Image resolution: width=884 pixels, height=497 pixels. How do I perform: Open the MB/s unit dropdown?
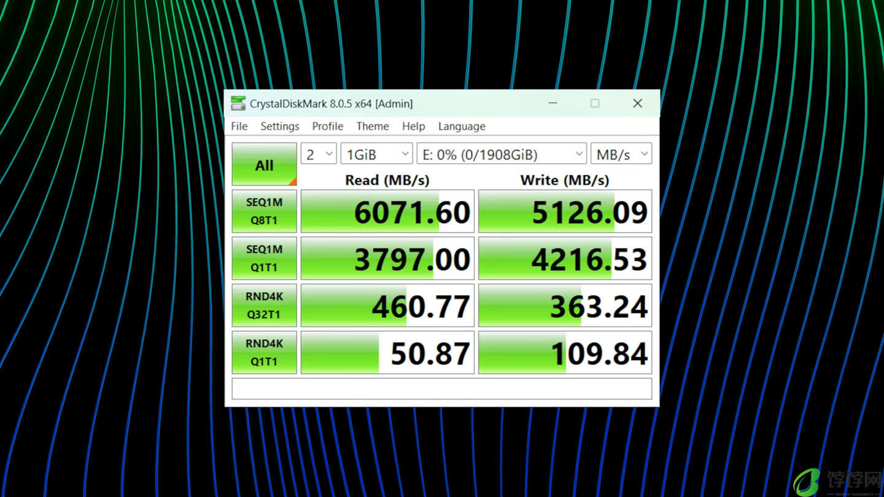(621, 154)
